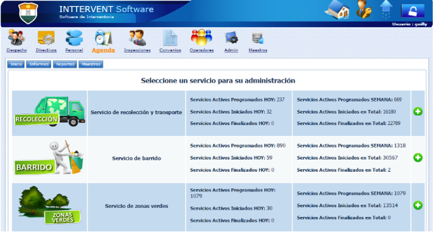434x232 pixels.
Task: Click 'Servicios Activos Programados HOY: 237'
Action: coord(237,100)
